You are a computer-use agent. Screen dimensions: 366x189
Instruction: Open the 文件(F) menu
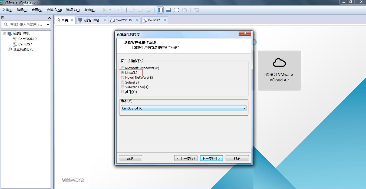(7, 10)
